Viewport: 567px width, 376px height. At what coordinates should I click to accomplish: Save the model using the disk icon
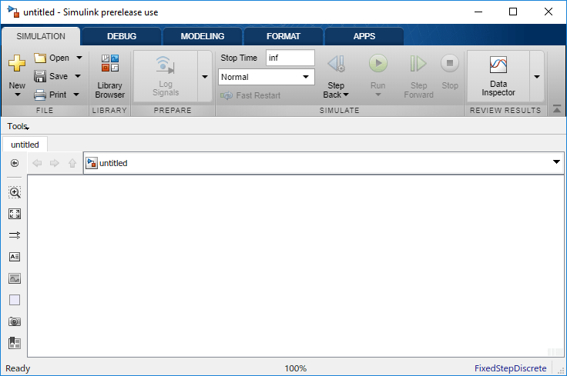point(40,76)
